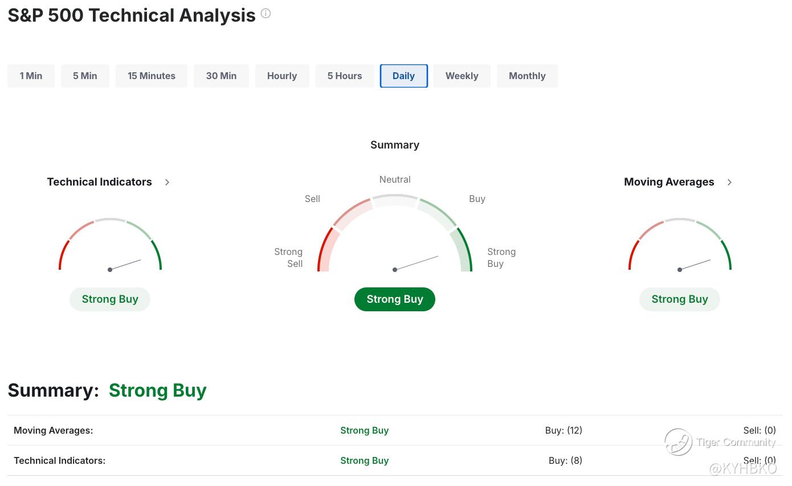792x486 pixels.
Task: Click the center Summary gauge needle
Action: (417, 263)
